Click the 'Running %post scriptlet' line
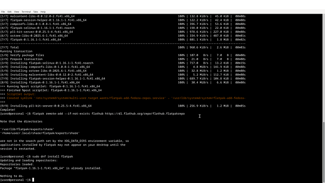The image size is (325, 183). [x=50, y=86]
